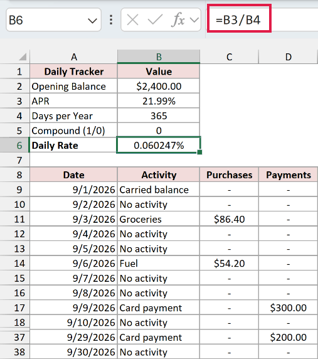Select column C header
This screenshot has height=359, width=318.
(229, 56)
